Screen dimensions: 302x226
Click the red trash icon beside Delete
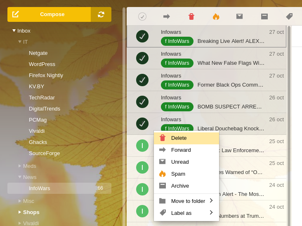click(x=163, y=138)
